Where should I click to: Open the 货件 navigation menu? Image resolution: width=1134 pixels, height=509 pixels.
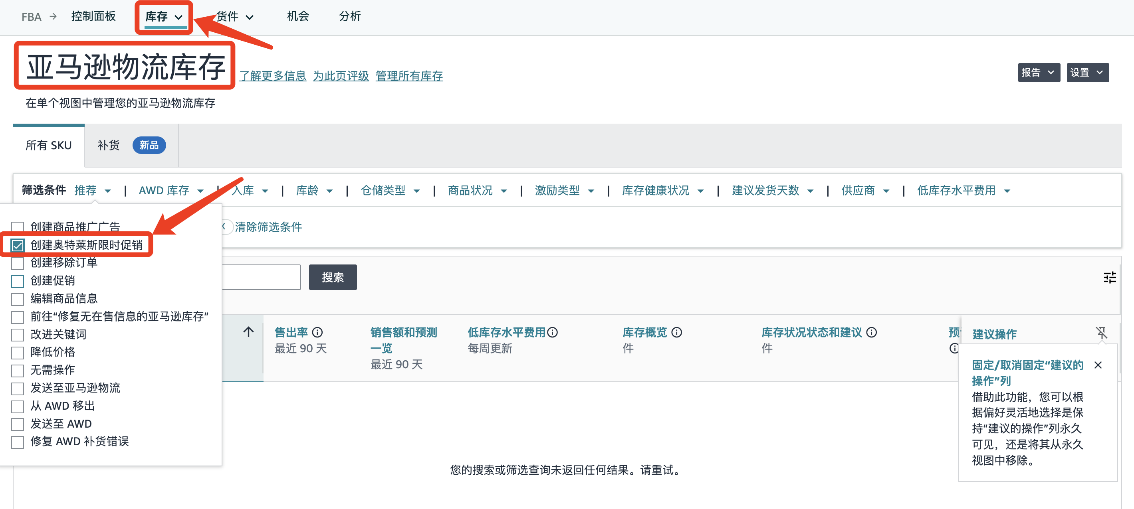pyautogui.click(x=235, y=17)
